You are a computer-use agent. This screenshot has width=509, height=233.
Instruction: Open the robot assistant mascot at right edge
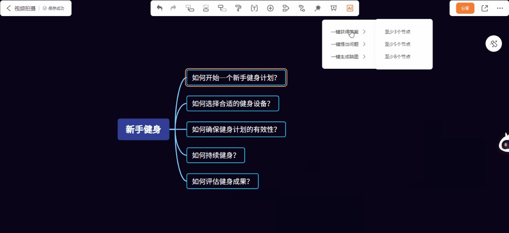[504, 143]
